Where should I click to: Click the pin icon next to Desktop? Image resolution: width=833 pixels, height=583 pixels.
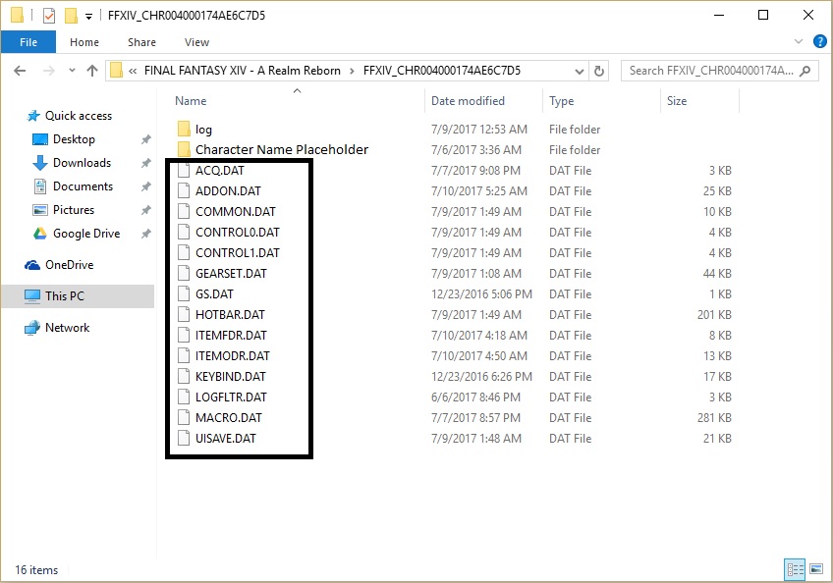(x=145, y=139)
